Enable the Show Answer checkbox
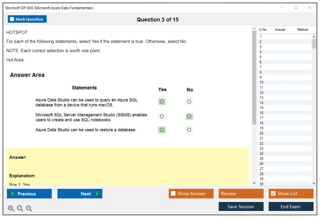The width and height of the screenshot is (321, 219). tap(173, 193)
